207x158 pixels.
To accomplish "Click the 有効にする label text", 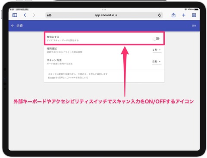I will point(53,37).
